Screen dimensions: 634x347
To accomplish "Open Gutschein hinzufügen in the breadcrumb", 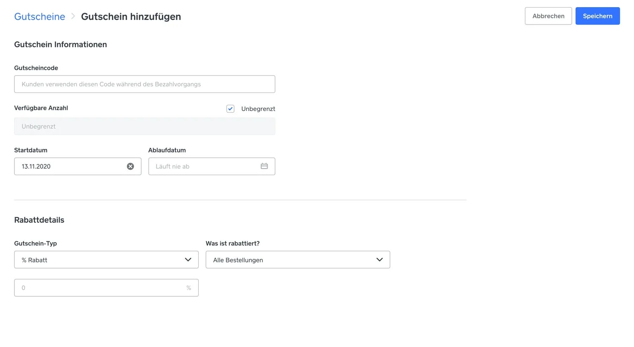I will (x=131, y=16).
